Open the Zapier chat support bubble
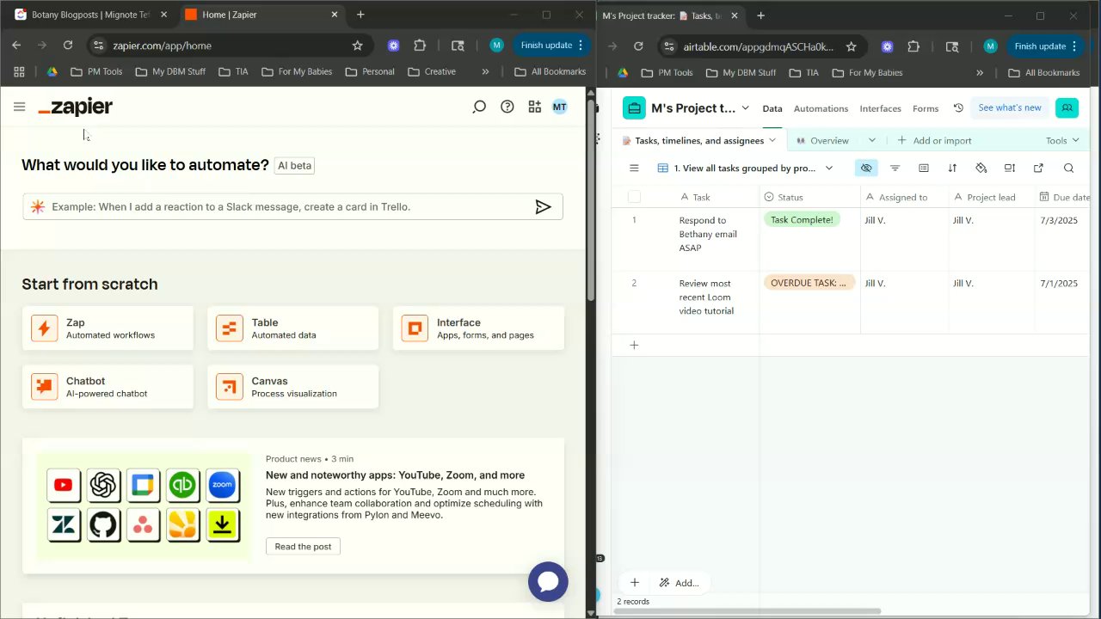Screen dimensions: 1101x619 (548, 582)
